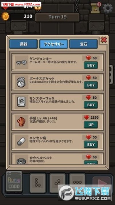The width and height of the screenshot is (115, 205).
Task: Buy the モンスターブック accessory
Action: [91, 105]
